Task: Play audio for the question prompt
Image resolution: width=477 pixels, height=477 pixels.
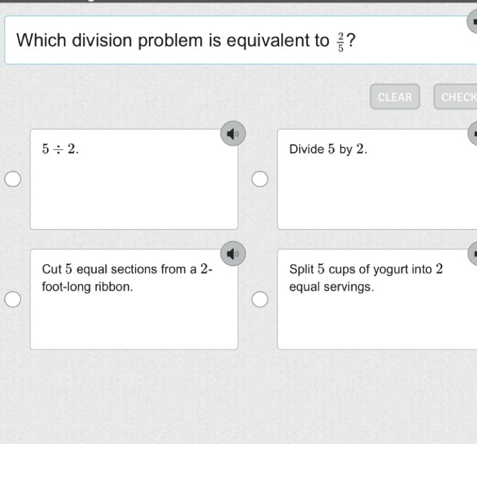Action: point(473,22)
